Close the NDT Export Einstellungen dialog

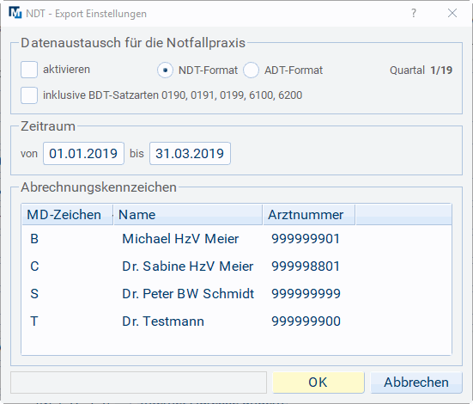[452, 13]
